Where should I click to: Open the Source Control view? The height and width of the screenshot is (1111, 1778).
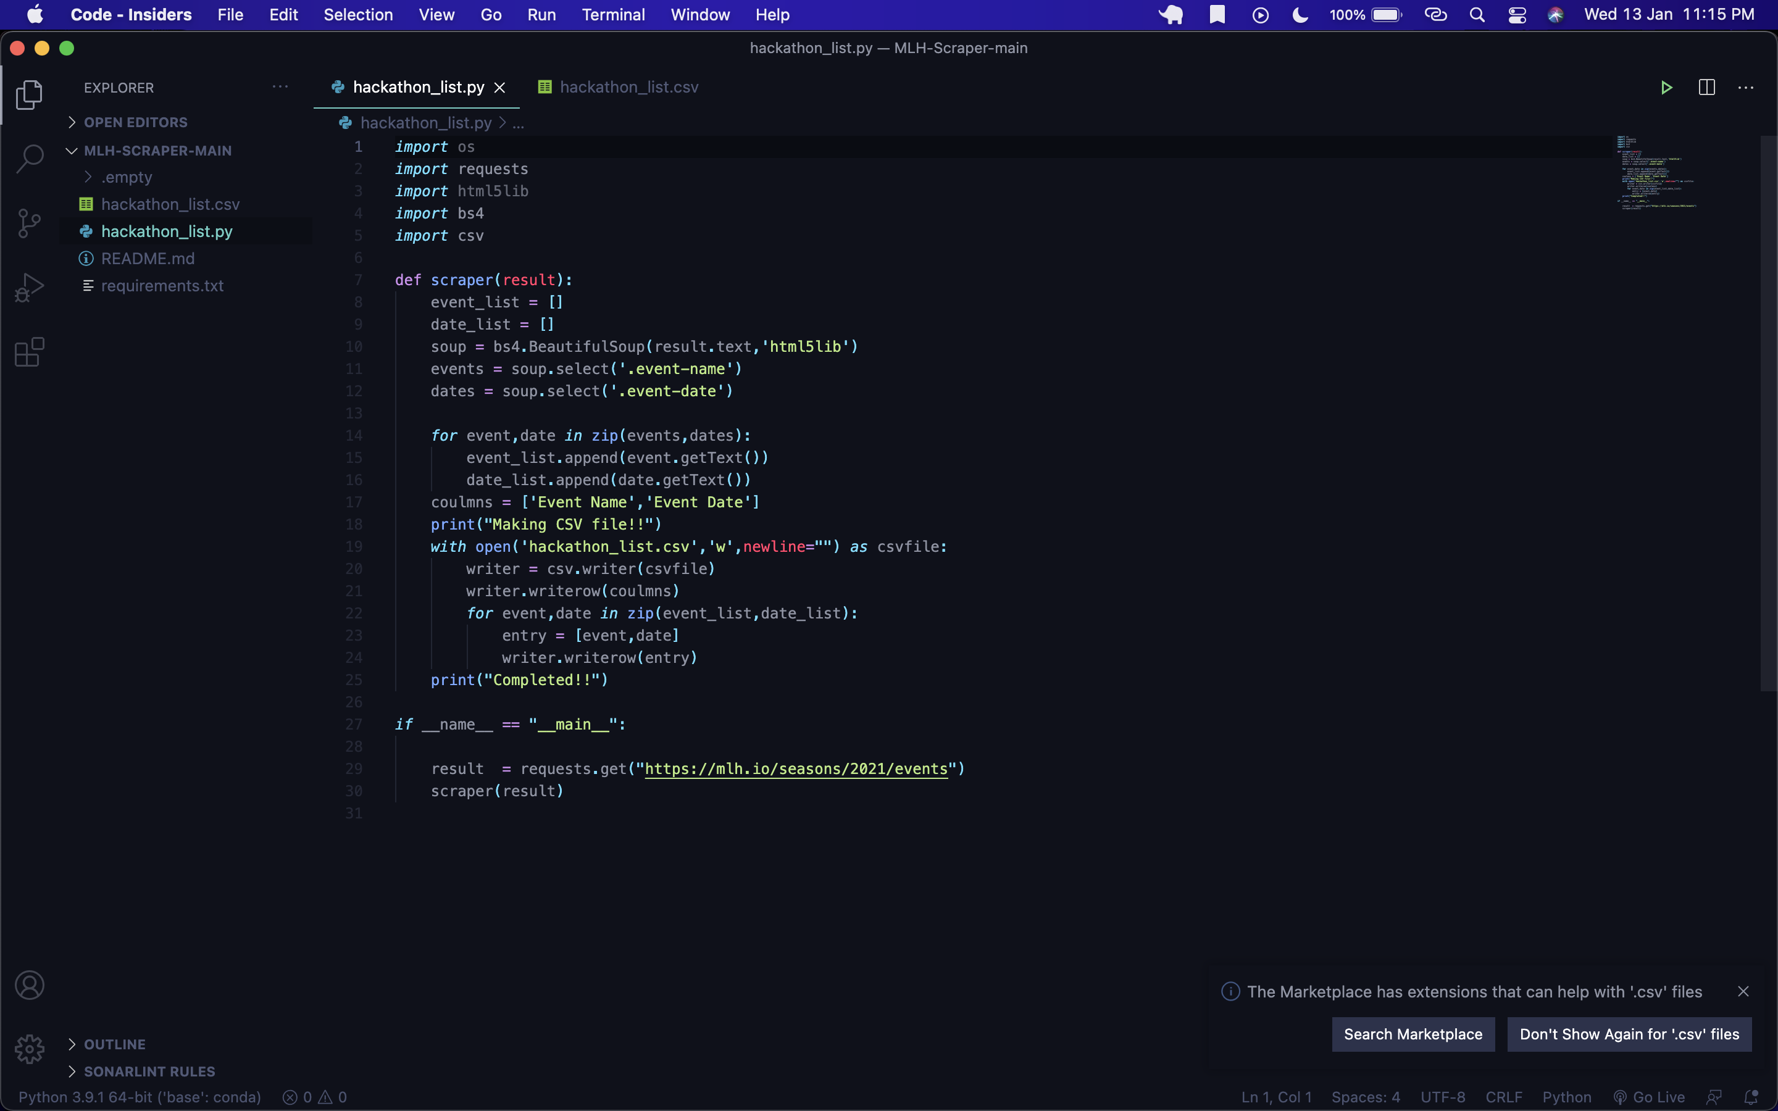(x=30, y=223)
